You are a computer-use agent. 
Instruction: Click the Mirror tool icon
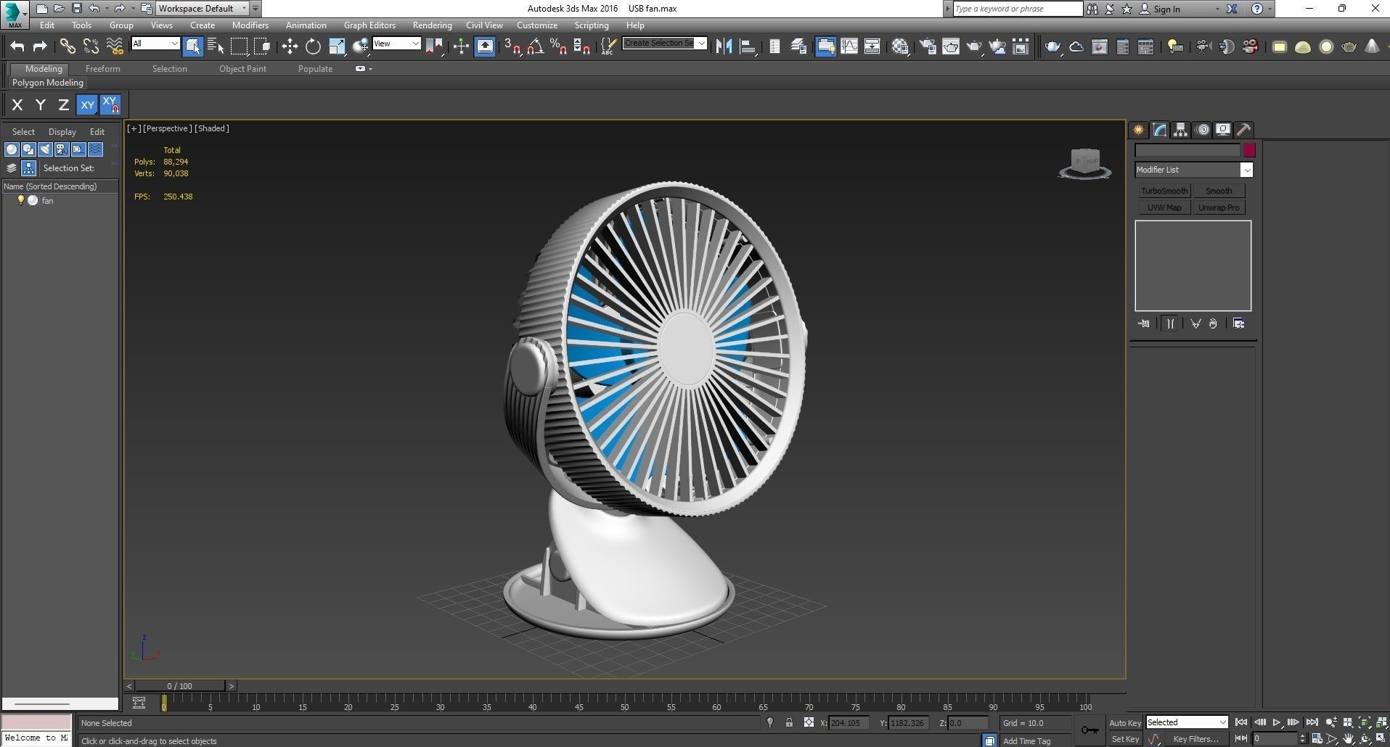point(724,46)
